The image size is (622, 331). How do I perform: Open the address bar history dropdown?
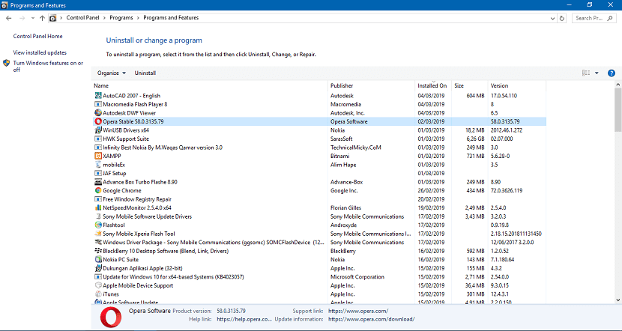pos(552,18)
